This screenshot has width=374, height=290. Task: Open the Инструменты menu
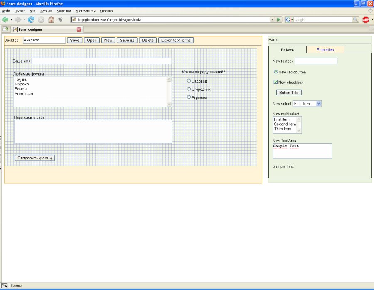click(x=85, y=11)
